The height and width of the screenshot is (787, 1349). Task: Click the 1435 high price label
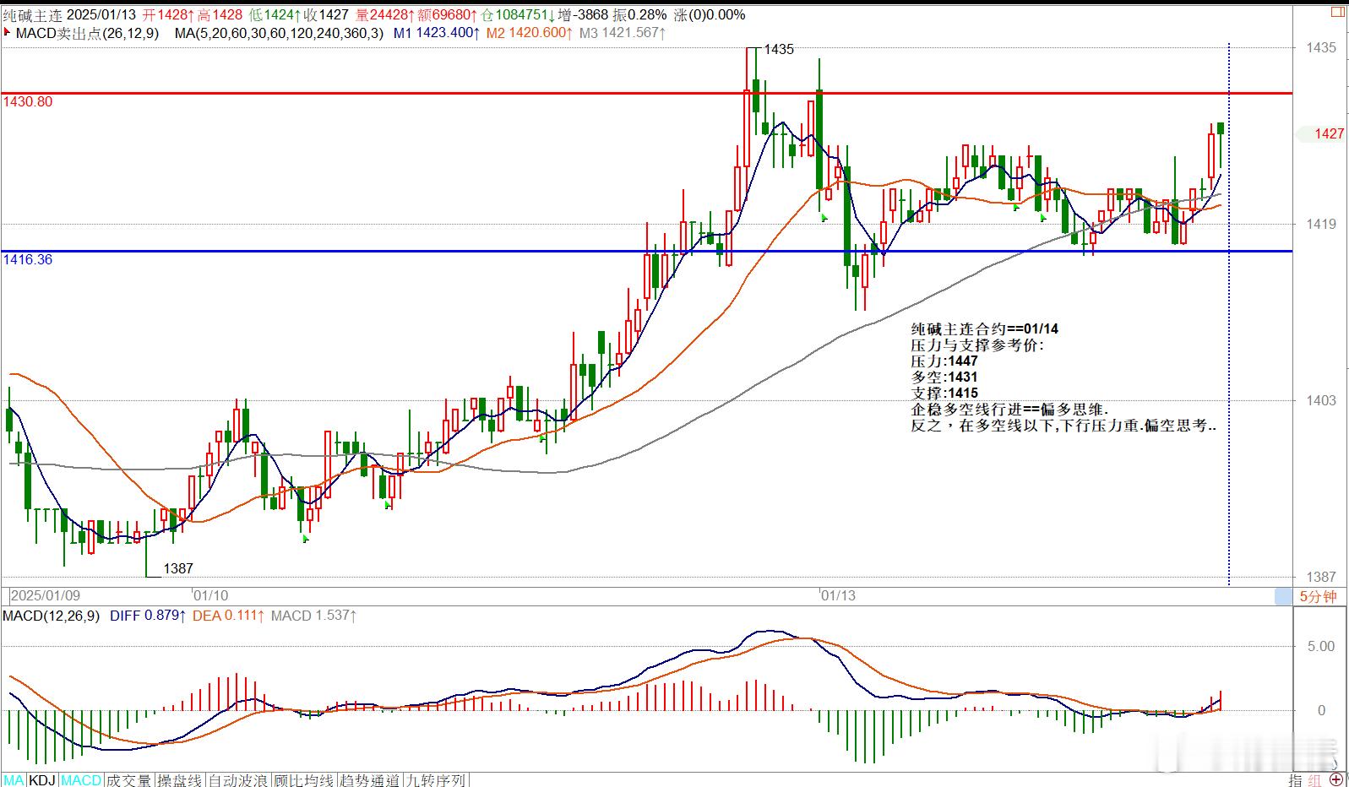click(779, 49)
